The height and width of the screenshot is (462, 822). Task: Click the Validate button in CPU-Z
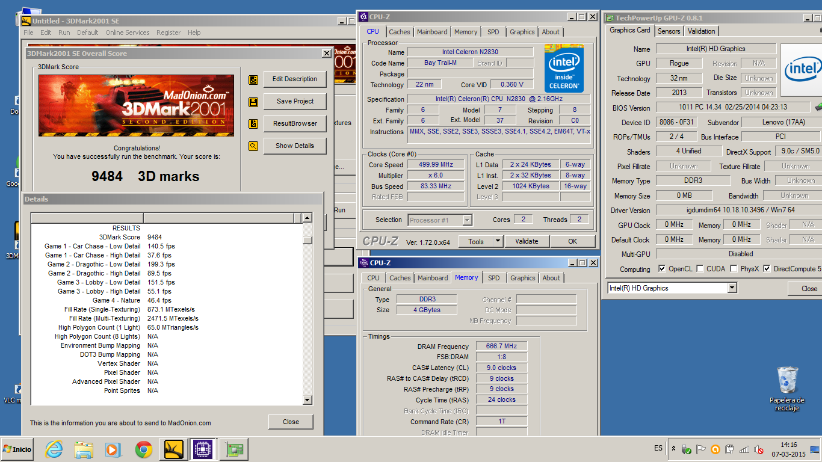527,241
